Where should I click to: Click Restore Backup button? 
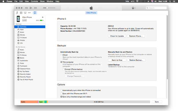point(136,60)
